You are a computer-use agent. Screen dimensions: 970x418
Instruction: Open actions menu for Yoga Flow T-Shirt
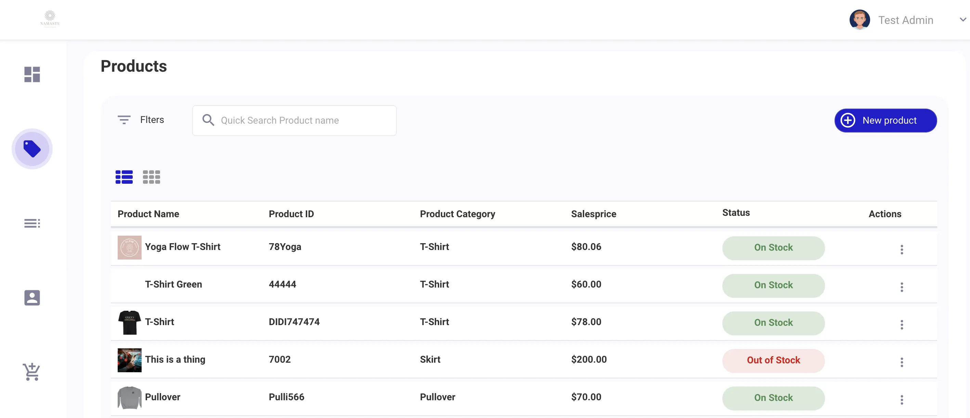click(x=902, y=249)
